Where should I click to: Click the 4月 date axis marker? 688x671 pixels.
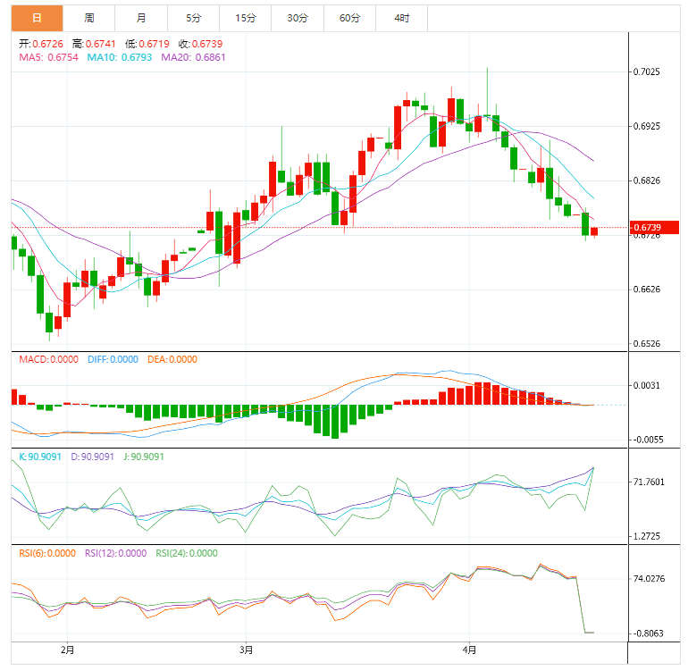tap(470, 650)
